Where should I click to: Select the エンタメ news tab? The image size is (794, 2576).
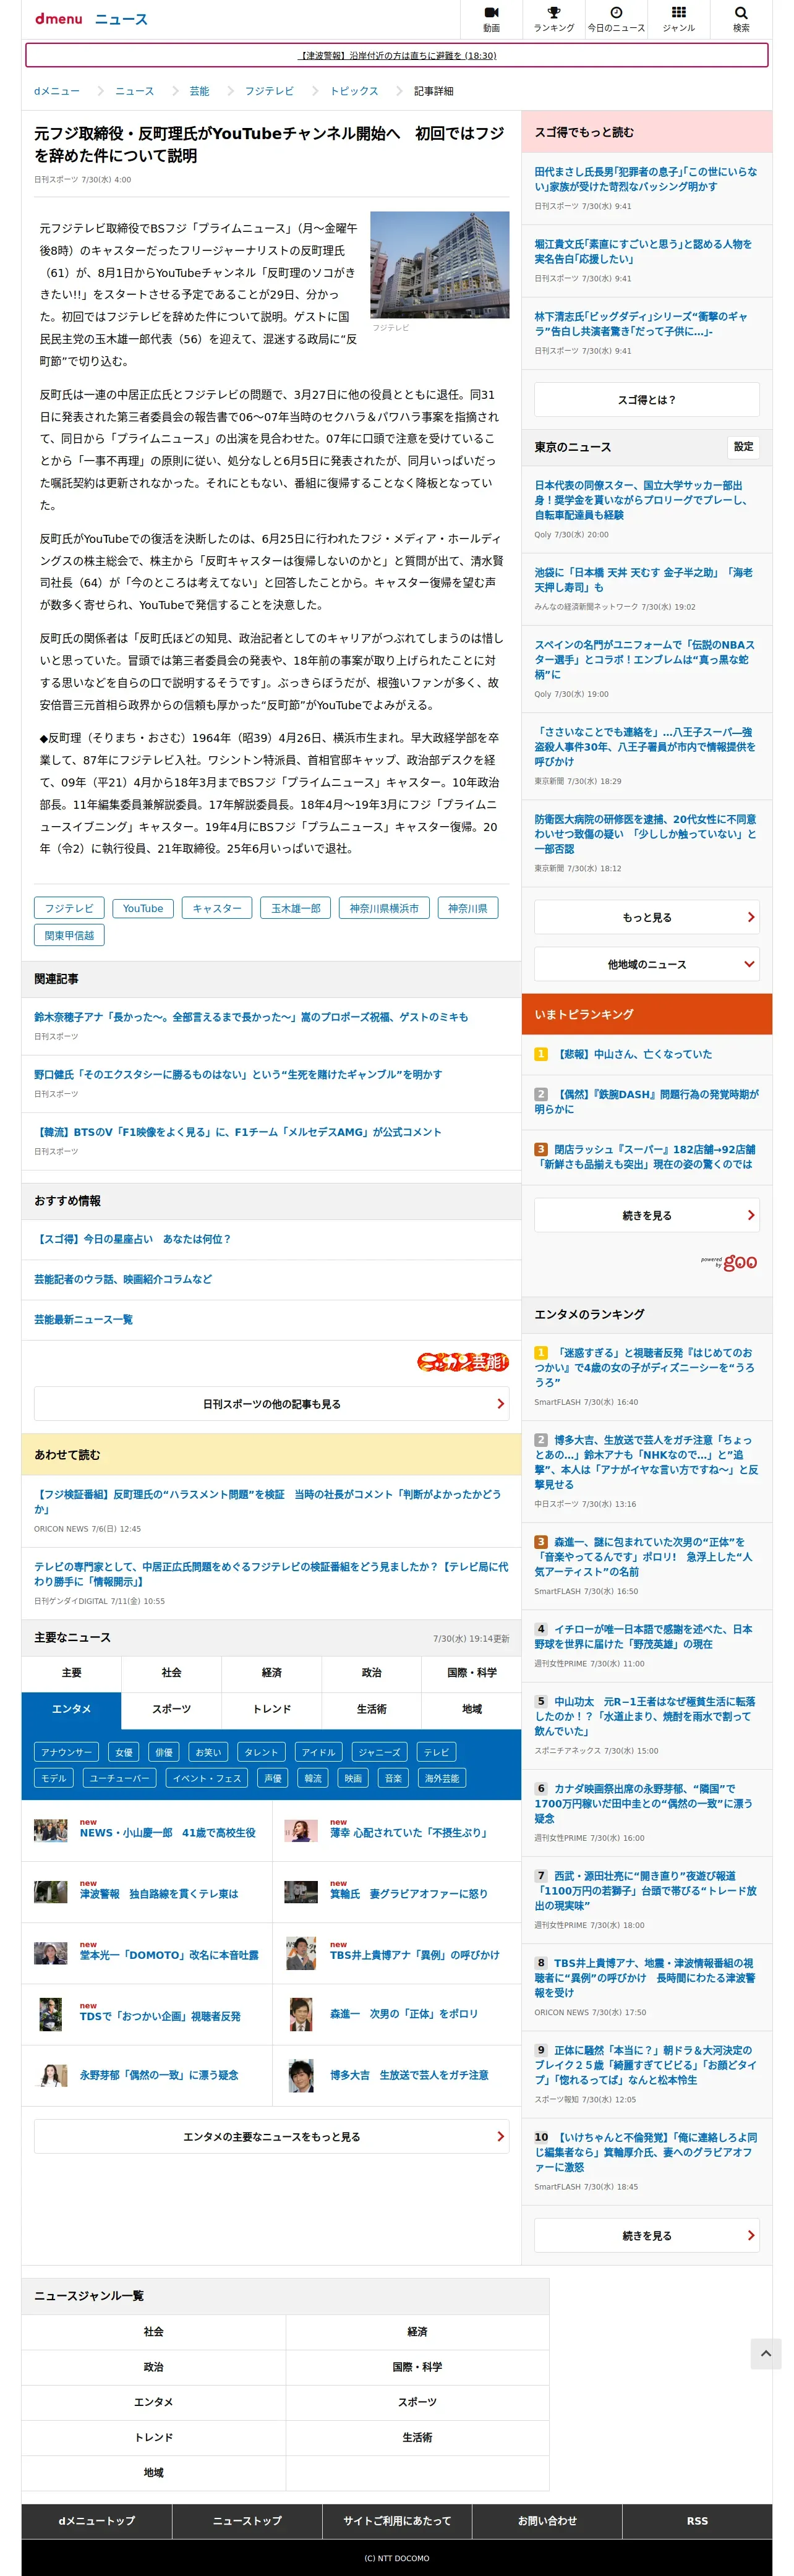click(x=72, y=1710)
